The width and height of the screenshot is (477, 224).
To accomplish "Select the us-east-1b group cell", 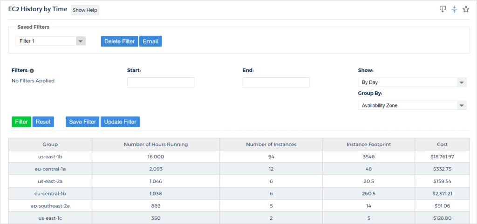I will 50,157.
